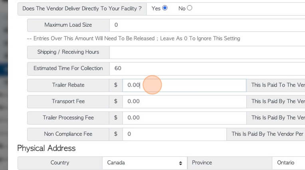This screenshot has width=305, height=170.
Task: Select No for vendor delivers directly
Action: 190,8
